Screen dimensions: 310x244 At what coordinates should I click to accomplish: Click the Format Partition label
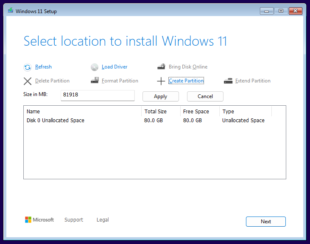pyautogui.click(x=120, y=81)
